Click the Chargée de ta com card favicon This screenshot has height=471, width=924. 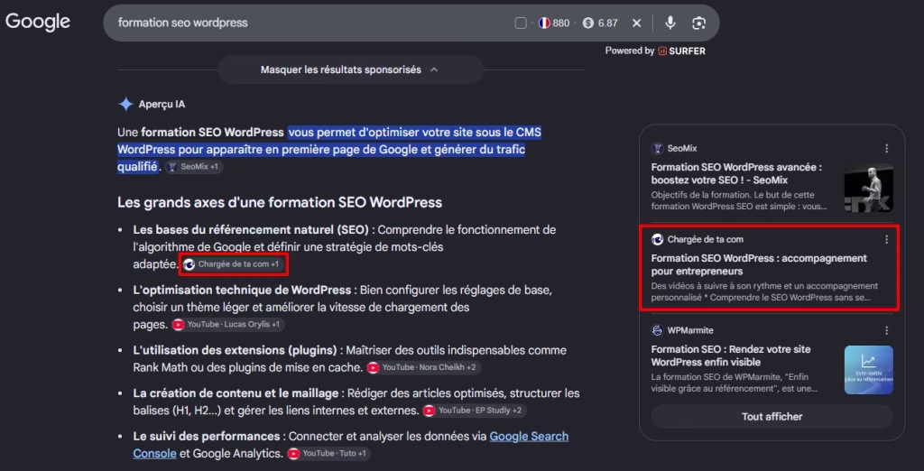[657, 239]
